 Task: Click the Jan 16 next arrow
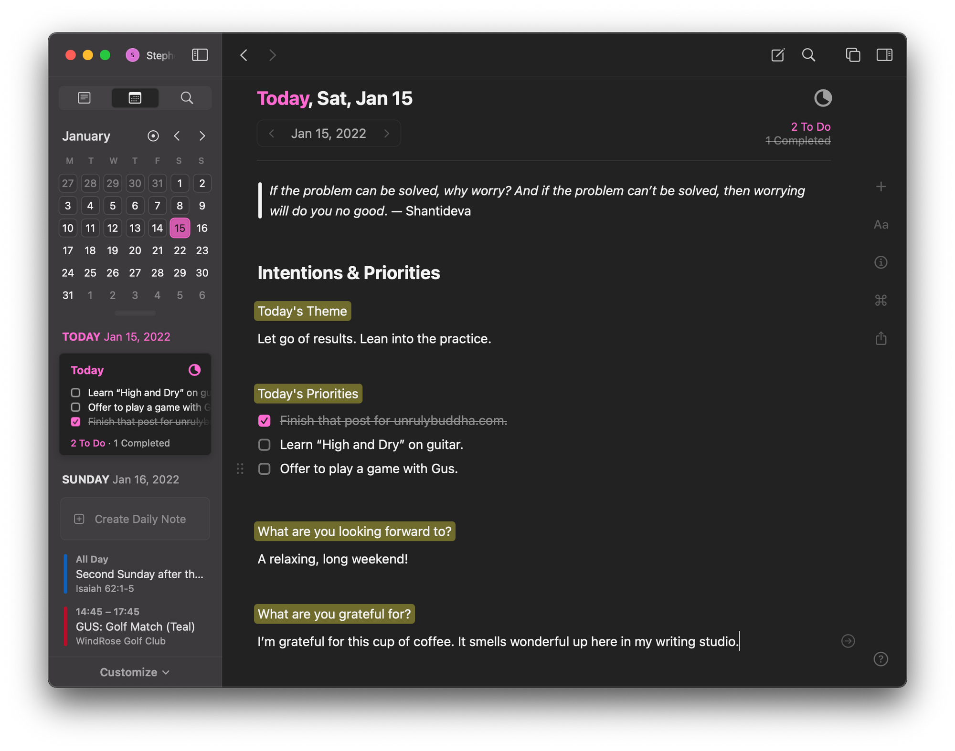click(386, 132)
